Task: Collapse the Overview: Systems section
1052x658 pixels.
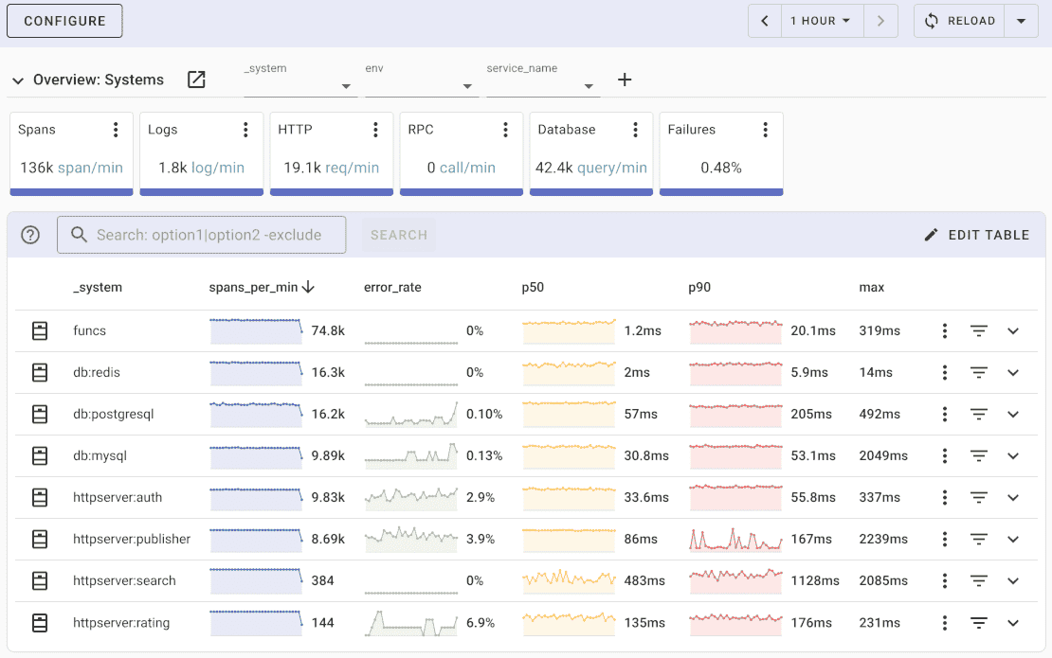Action: click(x=17, y=80)
